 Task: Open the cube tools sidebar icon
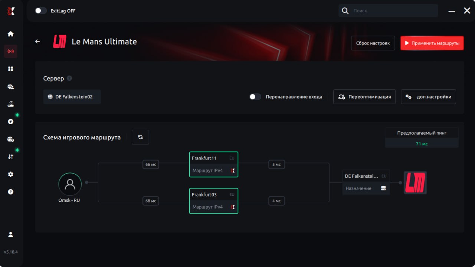click(11, 86)
